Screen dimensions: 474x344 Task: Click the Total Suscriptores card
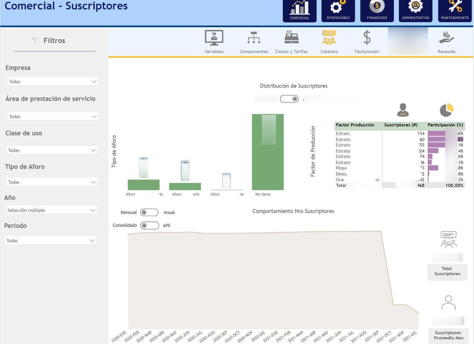click(447, 271)
